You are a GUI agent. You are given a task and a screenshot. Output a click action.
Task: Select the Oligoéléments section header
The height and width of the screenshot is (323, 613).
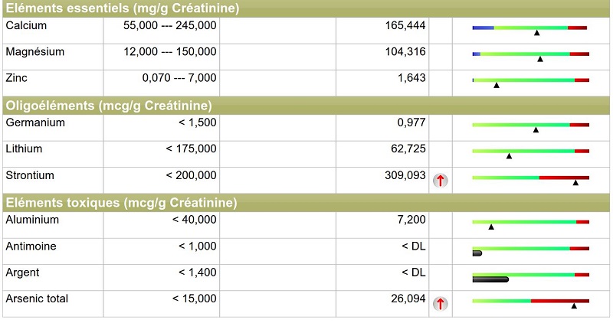(x=109, y=106)
